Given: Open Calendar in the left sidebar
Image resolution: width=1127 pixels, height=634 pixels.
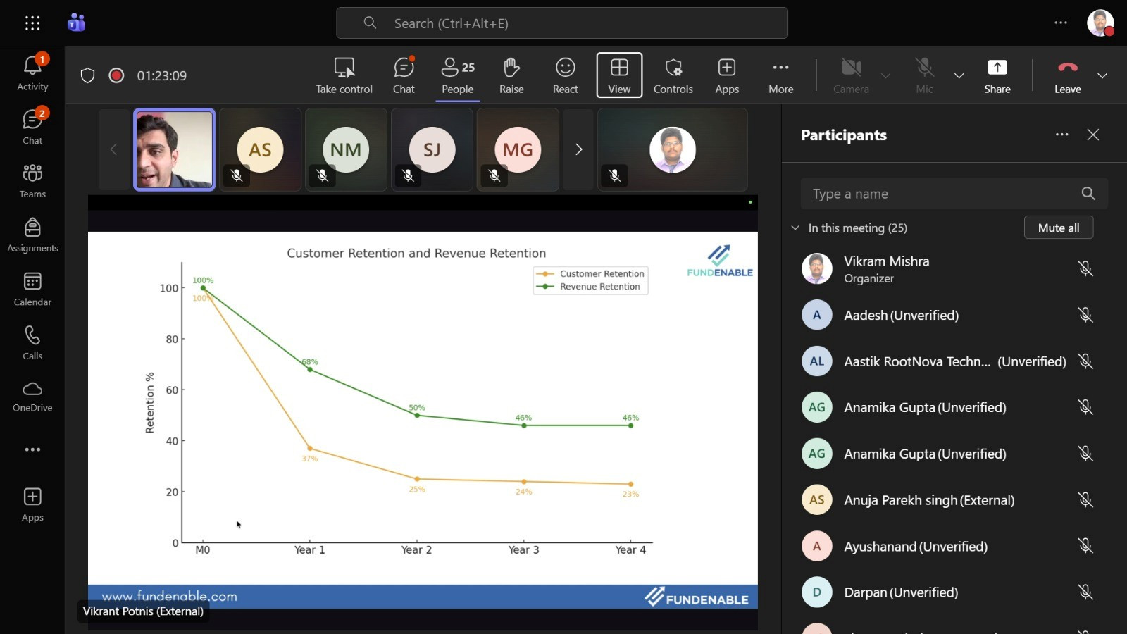Looking at the screenshot, I should click(x=32, y=290).
